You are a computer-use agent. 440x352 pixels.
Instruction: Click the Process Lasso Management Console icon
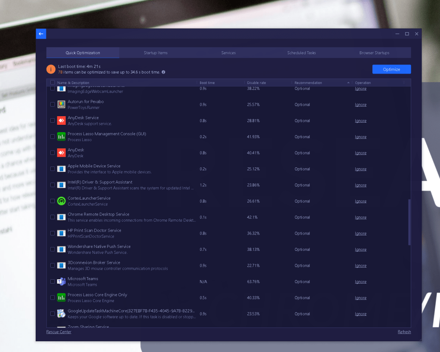(62, 136)
